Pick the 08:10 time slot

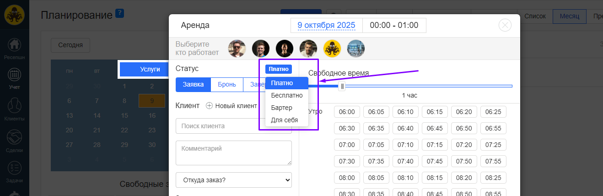(406, 178)
